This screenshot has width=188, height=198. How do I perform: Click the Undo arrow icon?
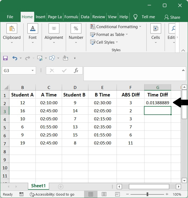15,58
